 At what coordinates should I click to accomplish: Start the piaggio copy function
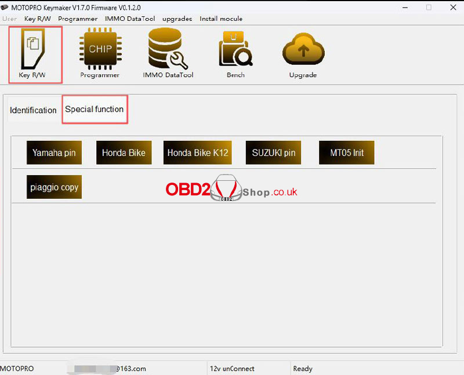[54, 187]
